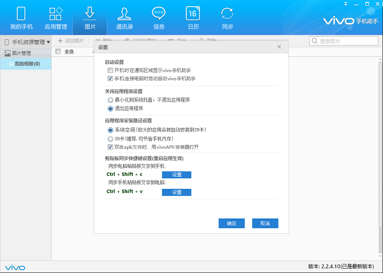The height and width of the screenshot is (273, 383).
Task: Select 退出应用程序 radio option
Action: pos(111,109)
